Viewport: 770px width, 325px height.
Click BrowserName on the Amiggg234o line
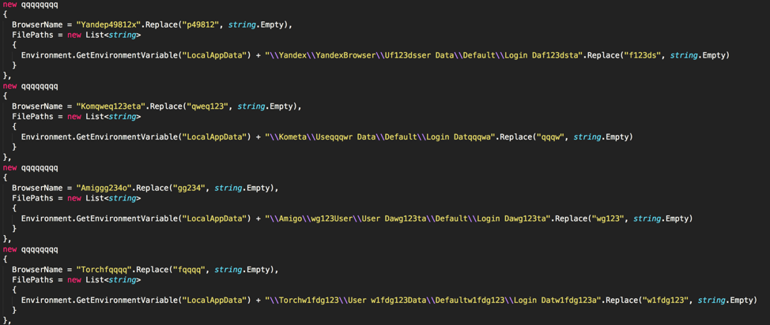point(38,188)
